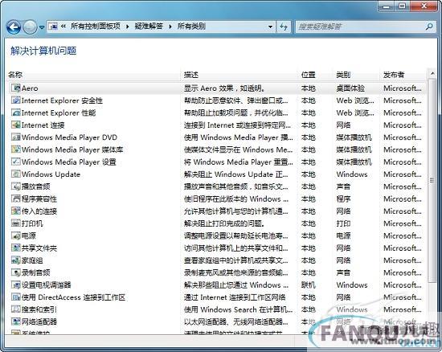Click the 共享文件夹 icon

click(15, 248)
